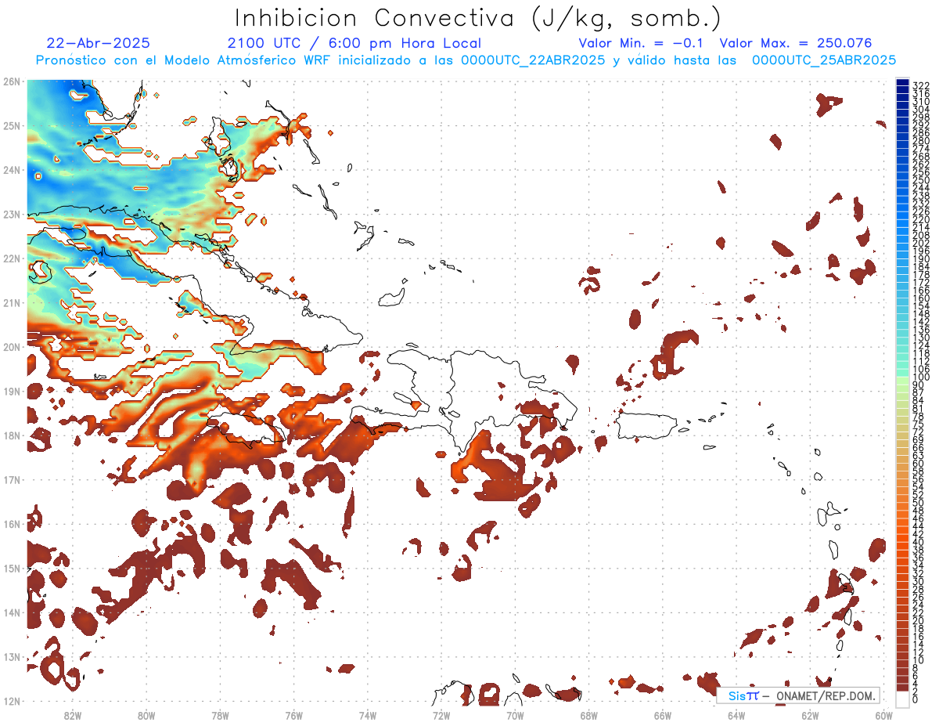
Task: Select the 80W longitude label
Action: (x=146, y=715)
